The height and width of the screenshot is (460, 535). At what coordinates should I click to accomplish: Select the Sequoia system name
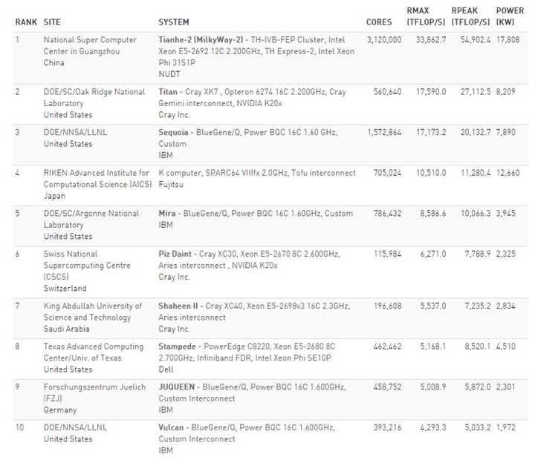point(173,133)
